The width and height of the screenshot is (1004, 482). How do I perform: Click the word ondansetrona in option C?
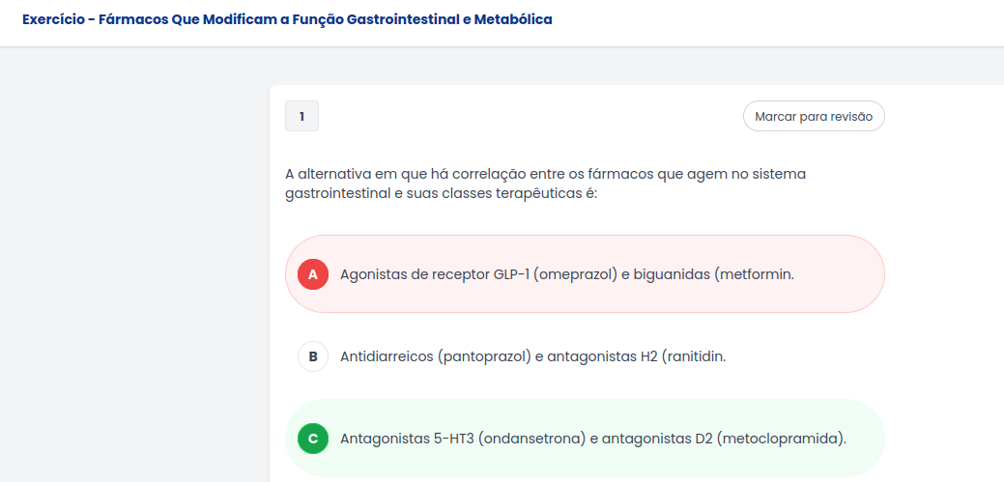[539, 439]
